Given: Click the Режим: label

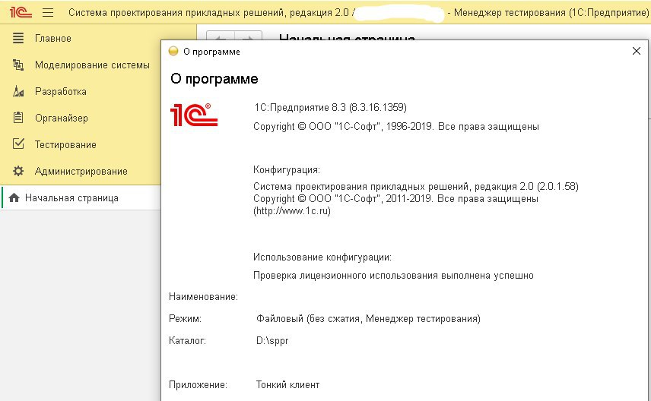Looking at the screenshot, I should 185,319.
